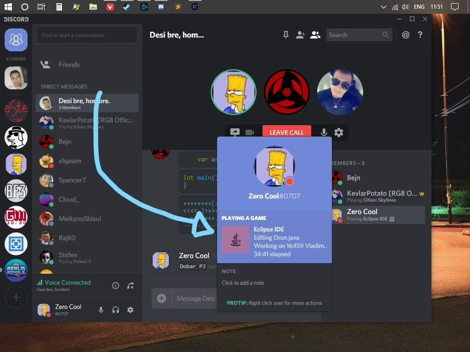Click the 'Dobar PJ' message text
Image resolution: width=470 pixels, height=352 pixels.
click(192, 266)
